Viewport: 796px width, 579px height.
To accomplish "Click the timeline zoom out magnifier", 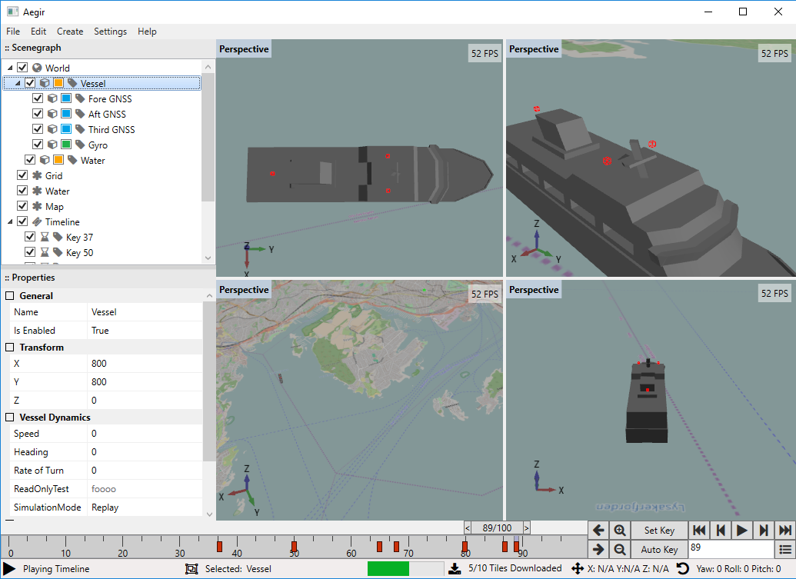I will tap(620, 549).
